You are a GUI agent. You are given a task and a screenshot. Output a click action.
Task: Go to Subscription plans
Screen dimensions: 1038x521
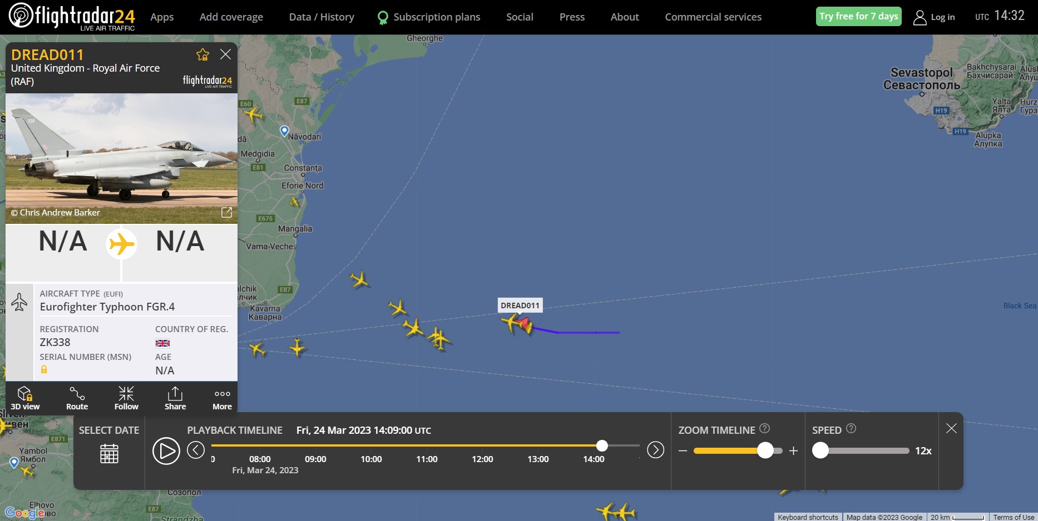coord(429,17)
